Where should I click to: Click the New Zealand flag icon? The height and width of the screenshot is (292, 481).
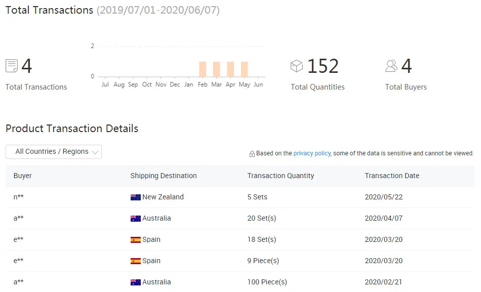click(x=135, y=197)
